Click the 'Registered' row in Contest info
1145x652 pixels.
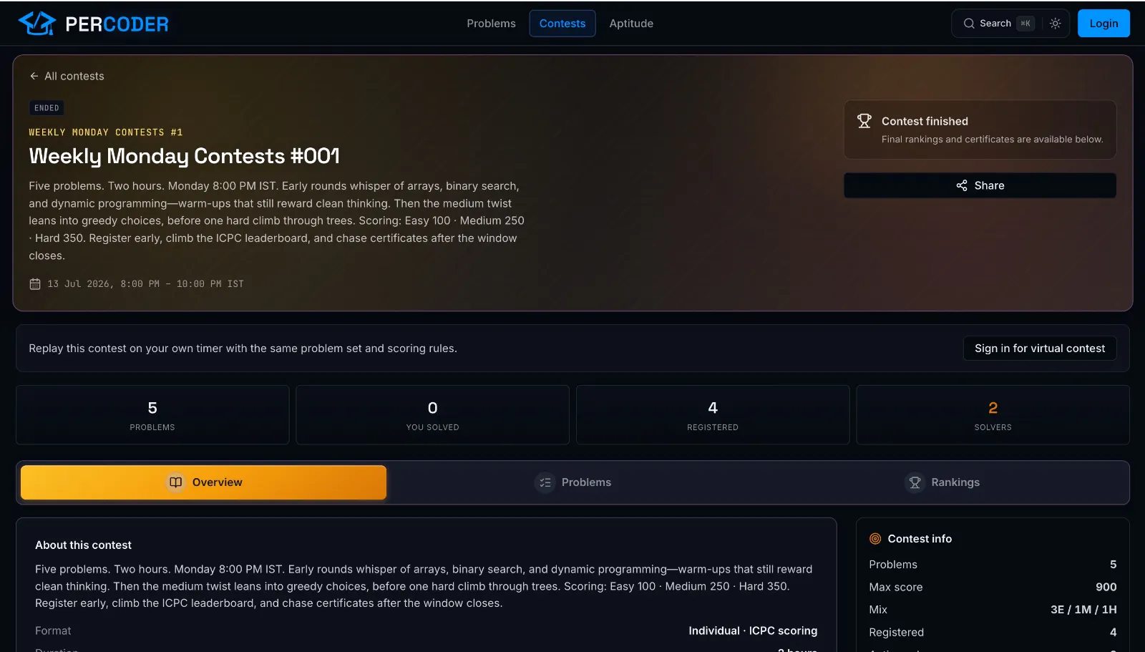993,632
